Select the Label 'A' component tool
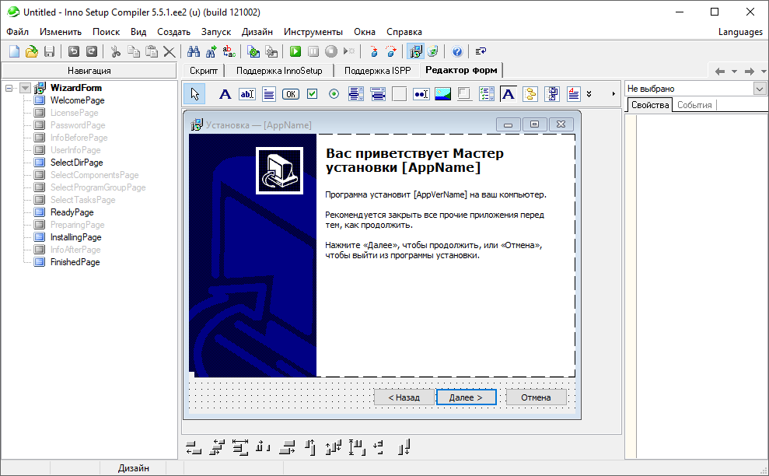 [x=225, y=94]
